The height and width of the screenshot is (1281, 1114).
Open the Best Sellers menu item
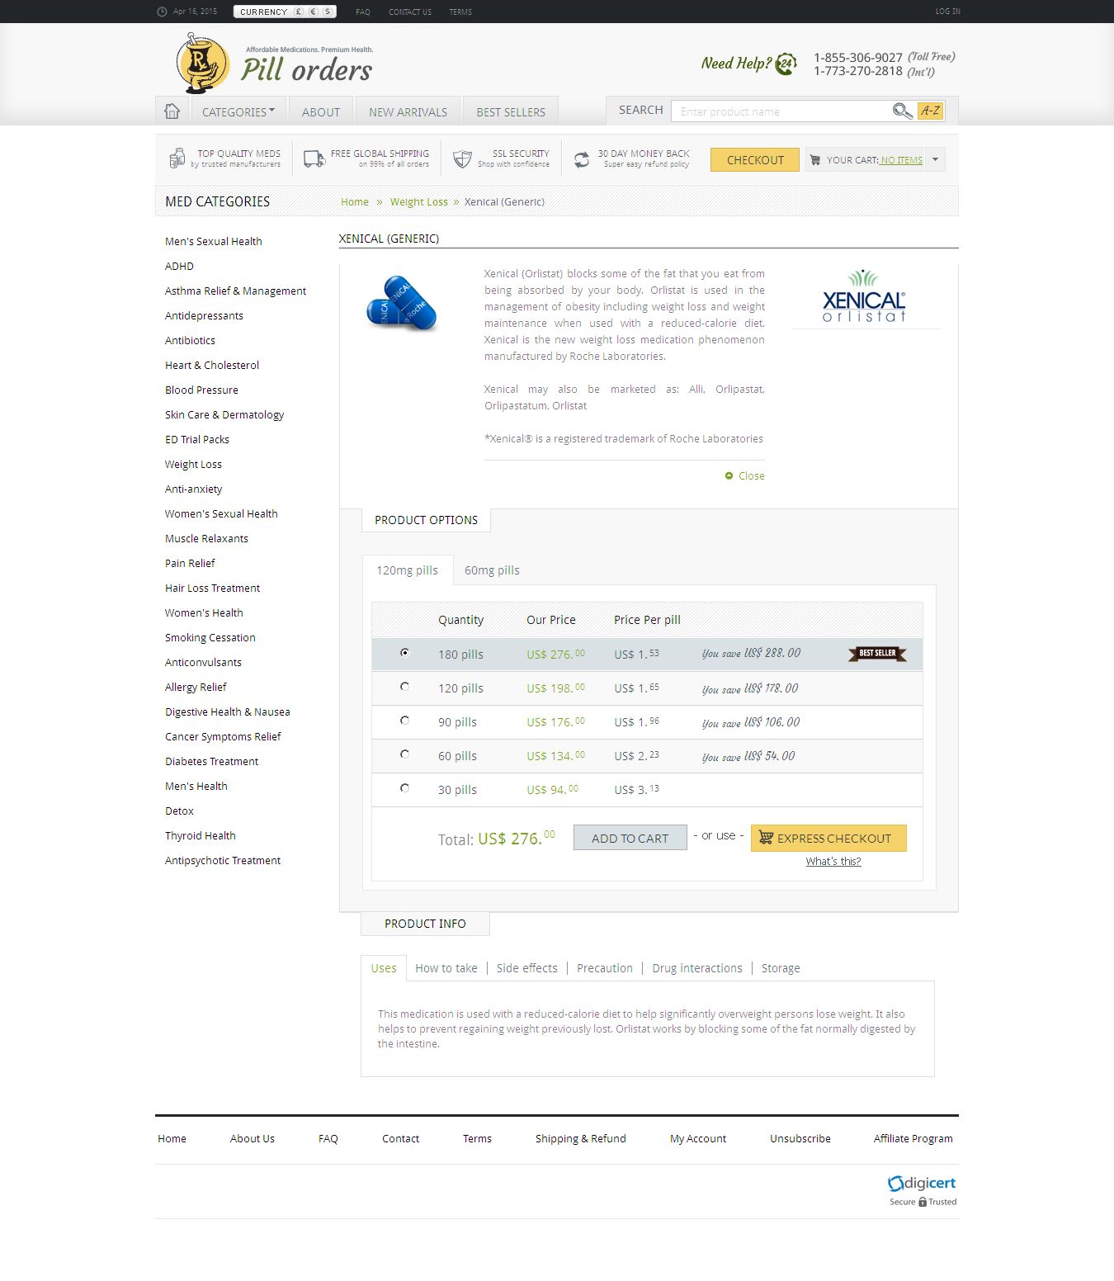[511, 111]
